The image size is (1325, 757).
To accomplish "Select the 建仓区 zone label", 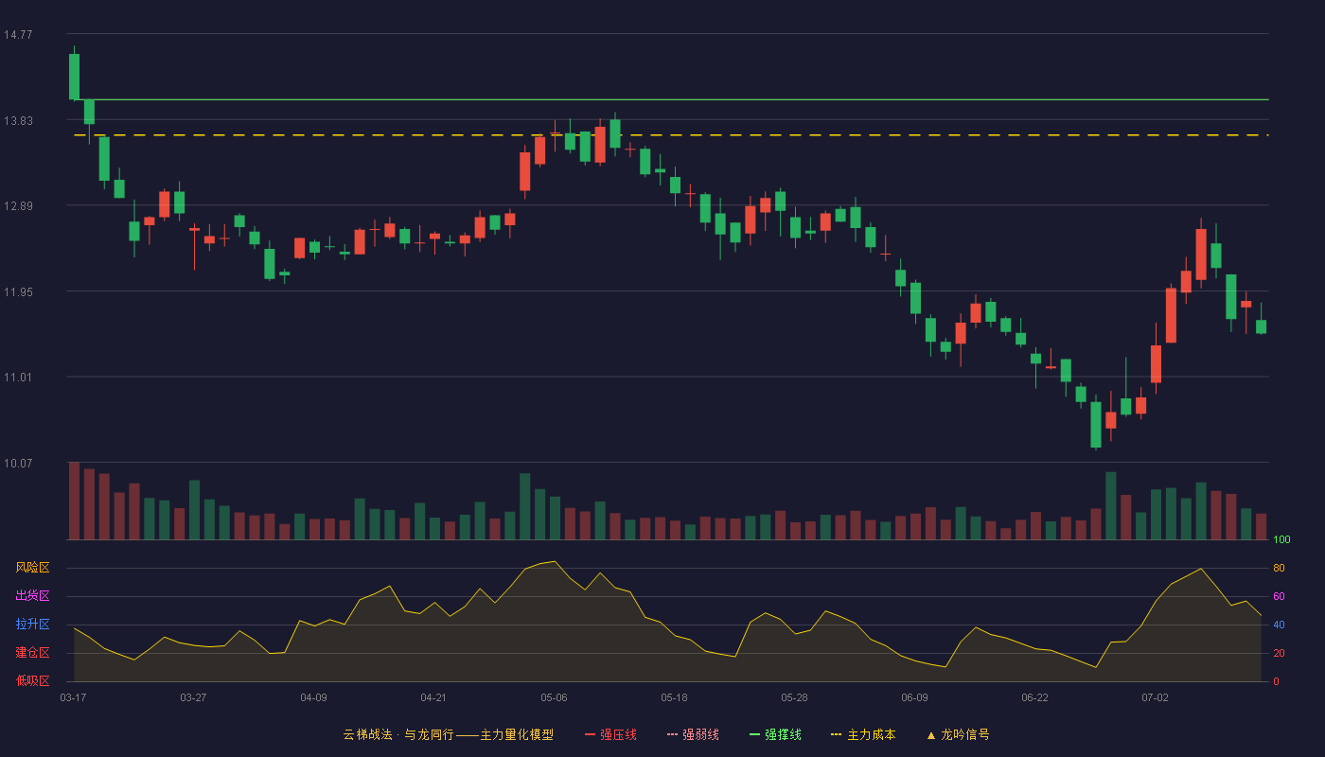I will tap(32, 653).
